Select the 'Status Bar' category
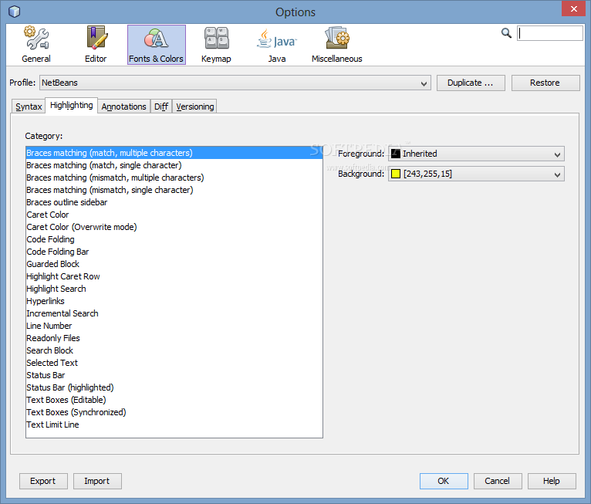 (174, 375)
